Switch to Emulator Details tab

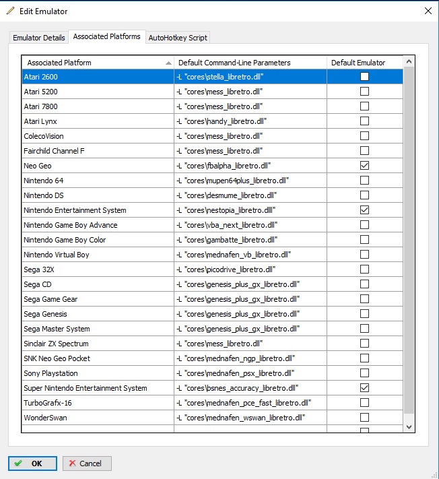tap(39, 38)
